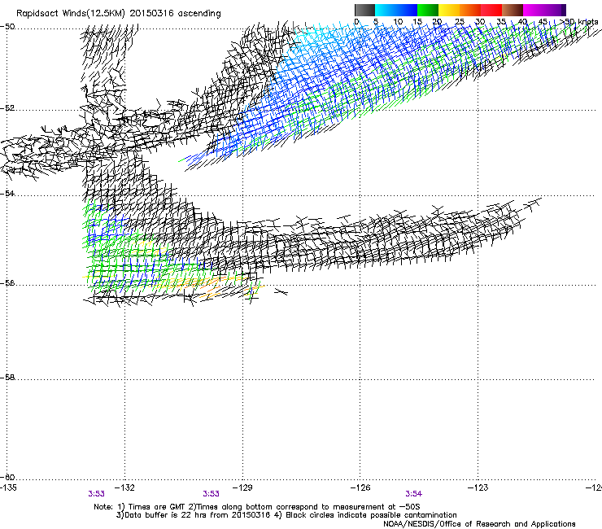
Task: Pick the red 30-35 knots color segment
Action: click(x=491, y=10)
